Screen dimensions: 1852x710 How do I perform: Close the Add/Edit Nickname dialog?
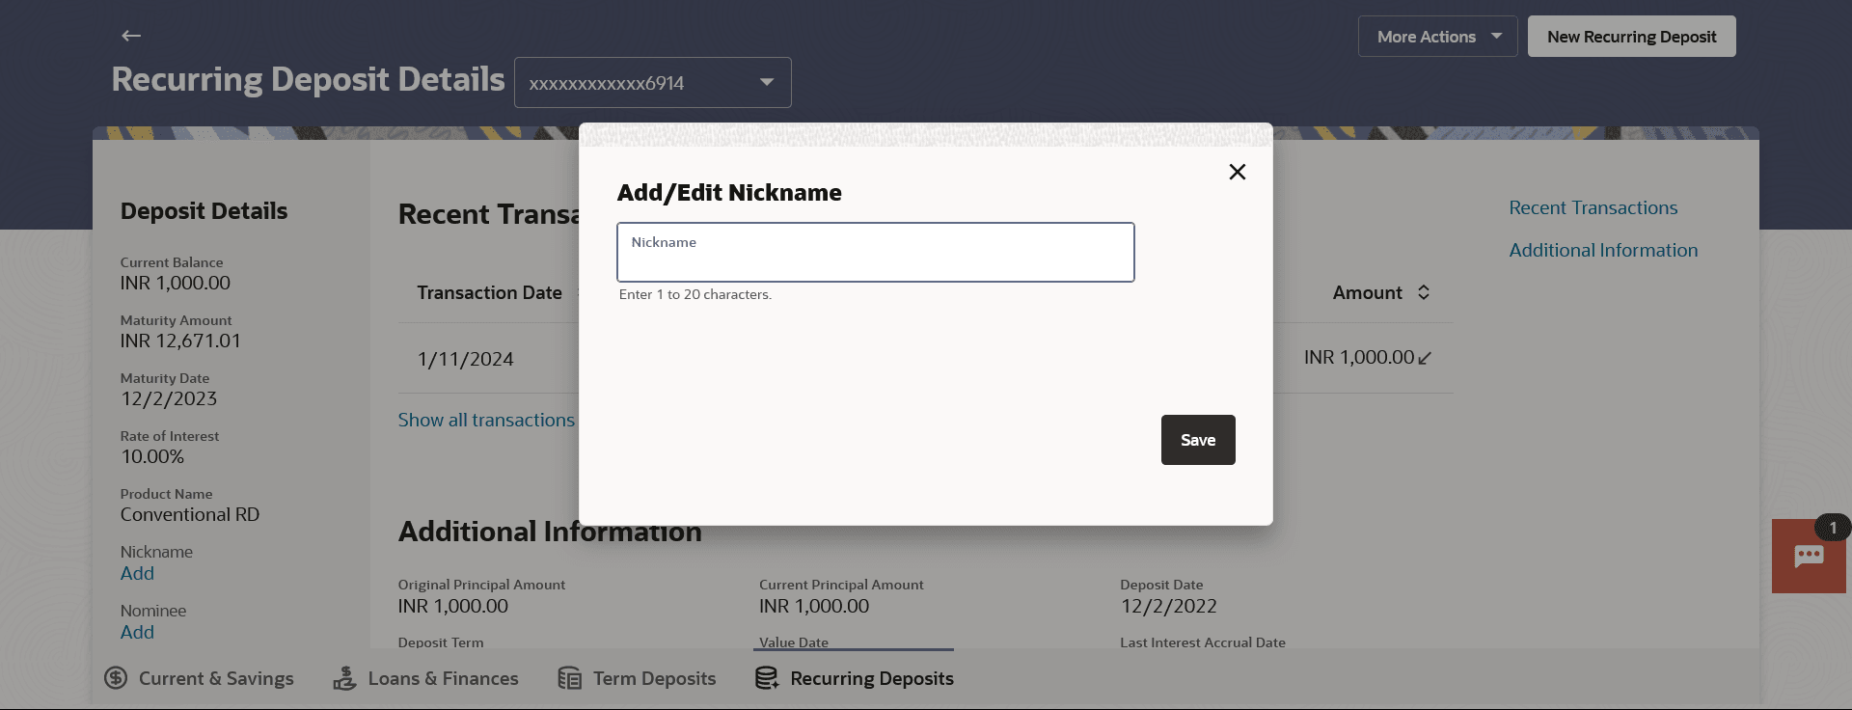click(1238, 172)
